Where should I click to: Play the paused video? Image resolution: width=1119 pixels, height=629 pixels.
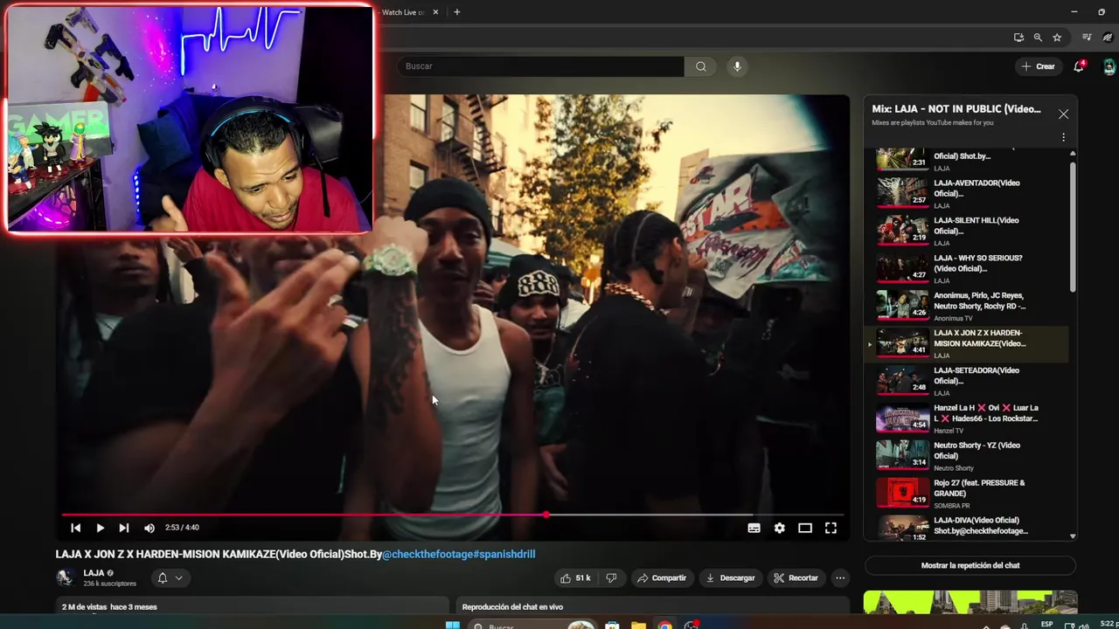tap(100, 528)
